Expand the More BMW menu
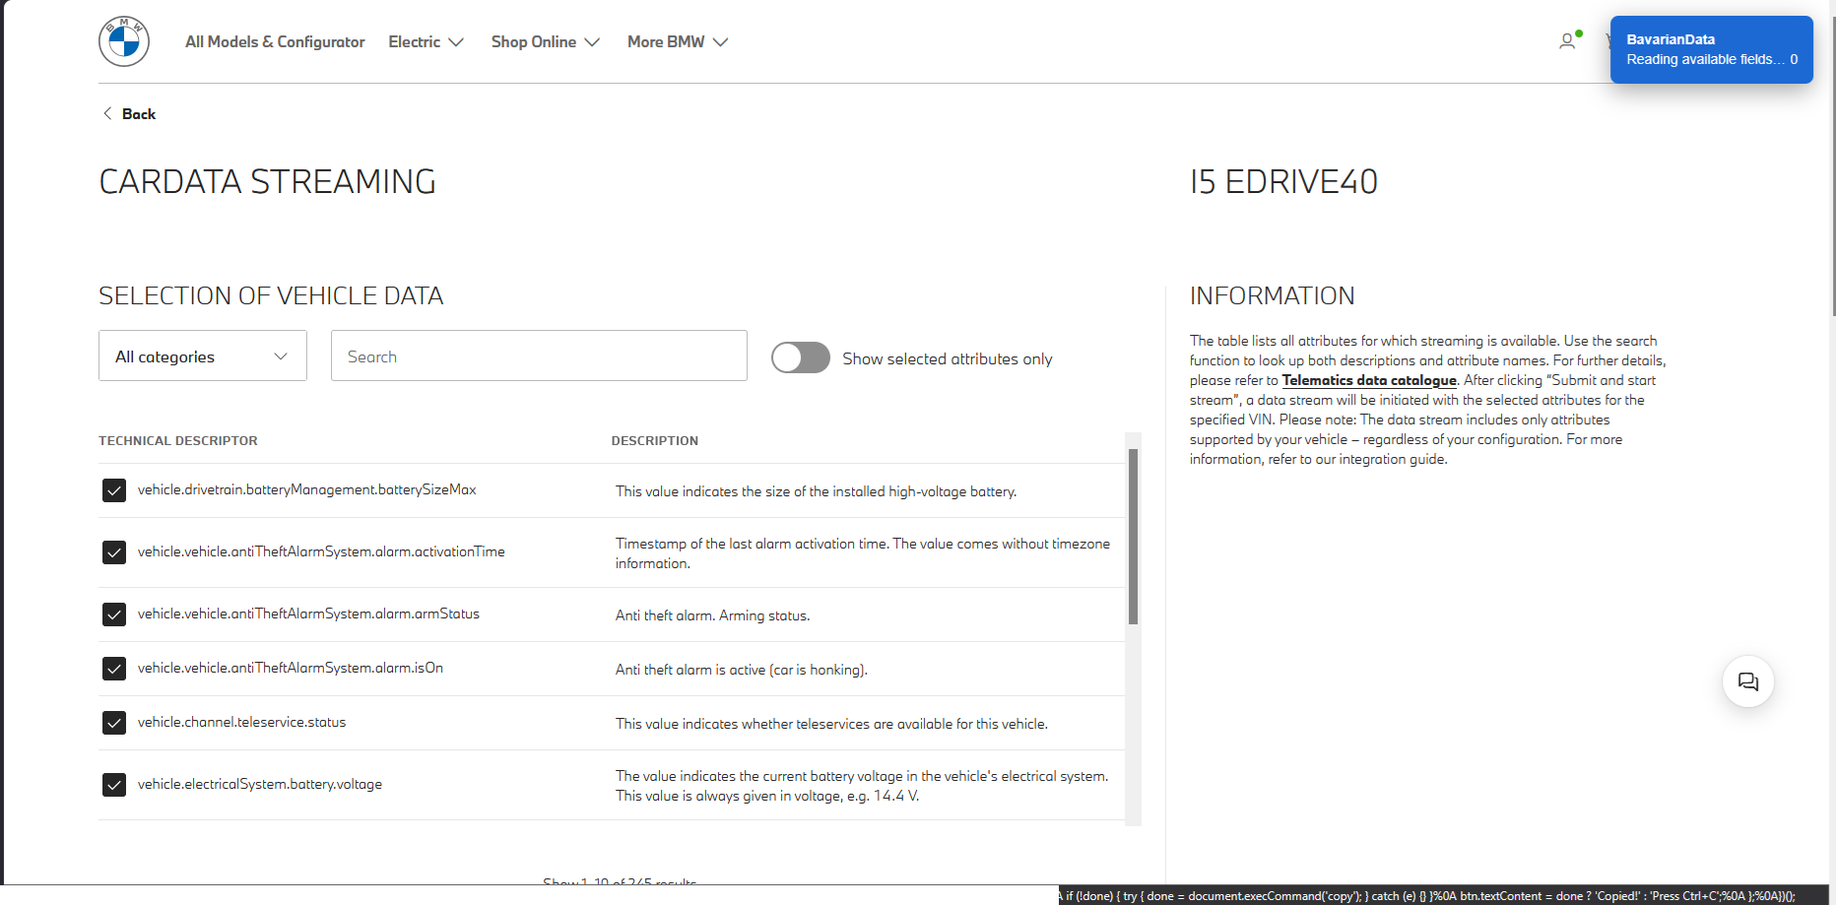The image size is (1836, 905). click(678, 42)
